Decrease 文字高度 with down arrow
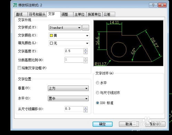The image size is (172, 135). coord(86,53)
